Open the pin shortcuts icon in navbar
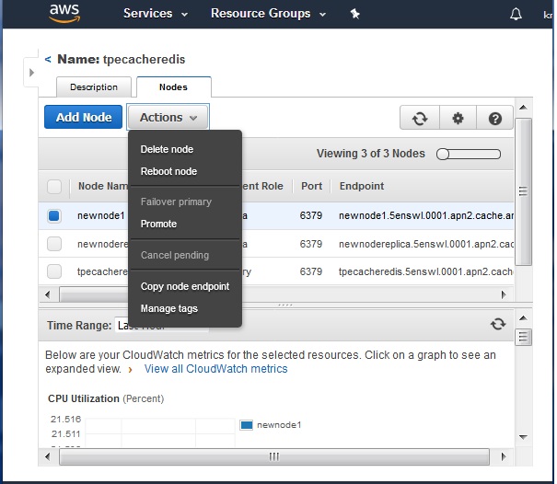The width and height of the screenshot is (557, 484). [355, 14]
